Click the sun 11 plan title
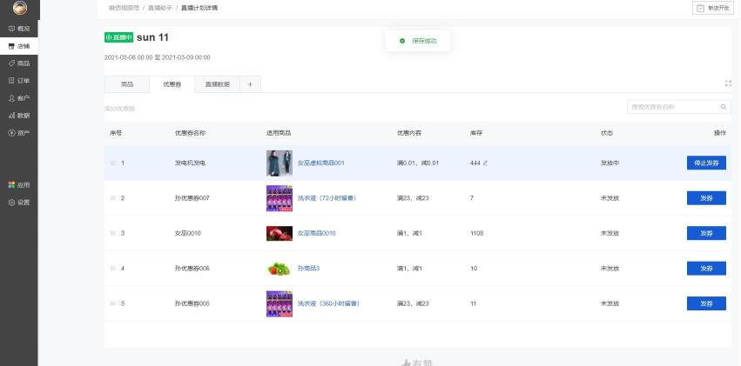 tap(152, 37)
